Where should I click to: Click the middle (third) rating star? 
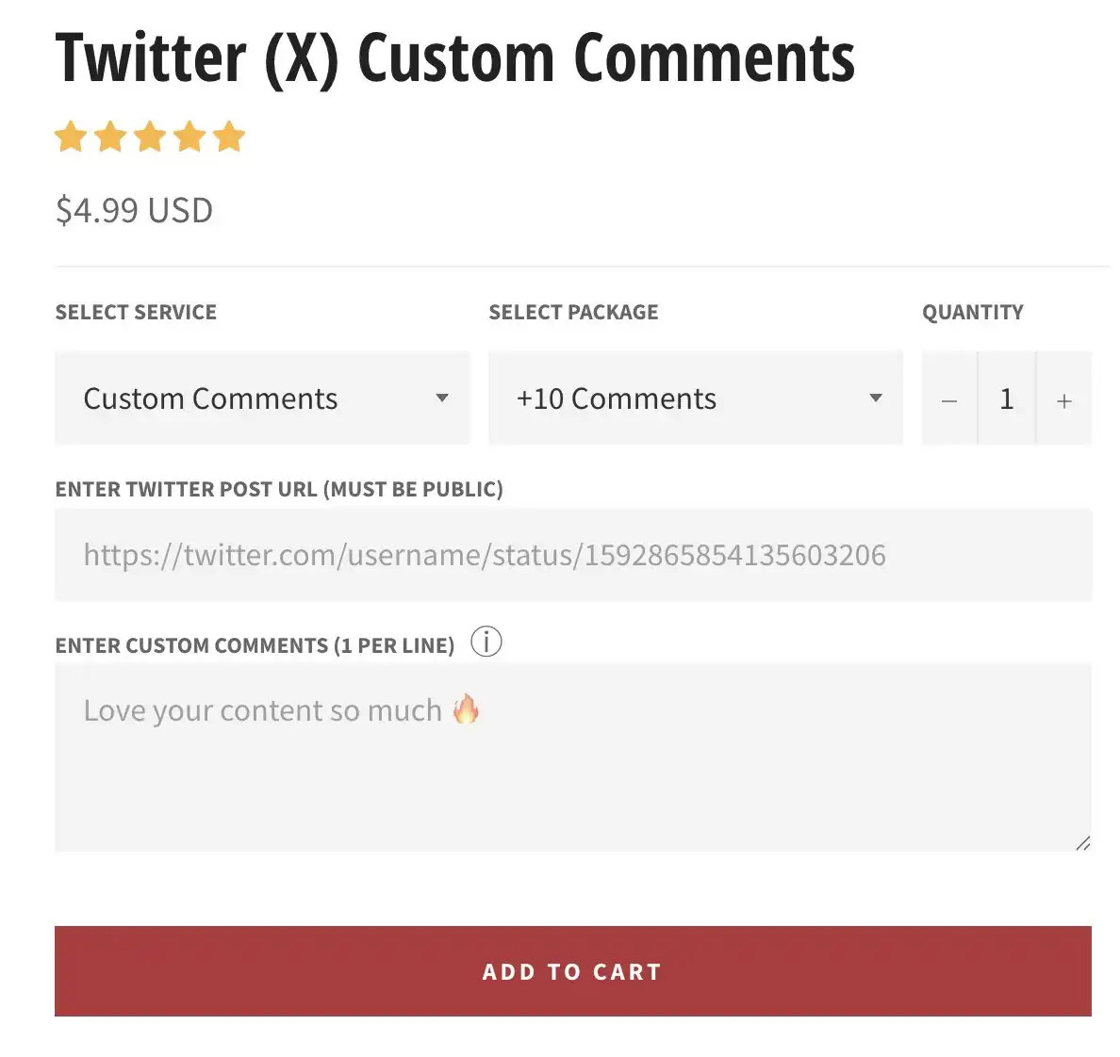[150, 138]
